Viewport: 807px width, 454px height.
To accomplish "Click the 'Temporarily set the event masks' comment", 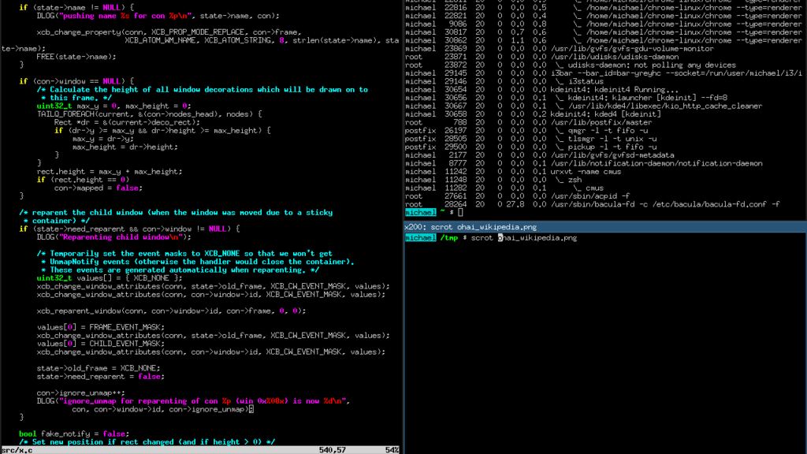I will click(x=184, y=254).
